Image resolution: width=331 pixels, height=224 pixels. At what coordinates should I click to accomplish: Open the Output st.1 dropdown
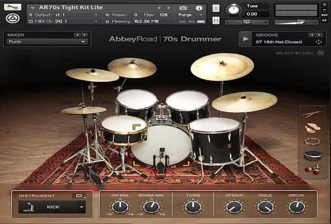(96, 15)
